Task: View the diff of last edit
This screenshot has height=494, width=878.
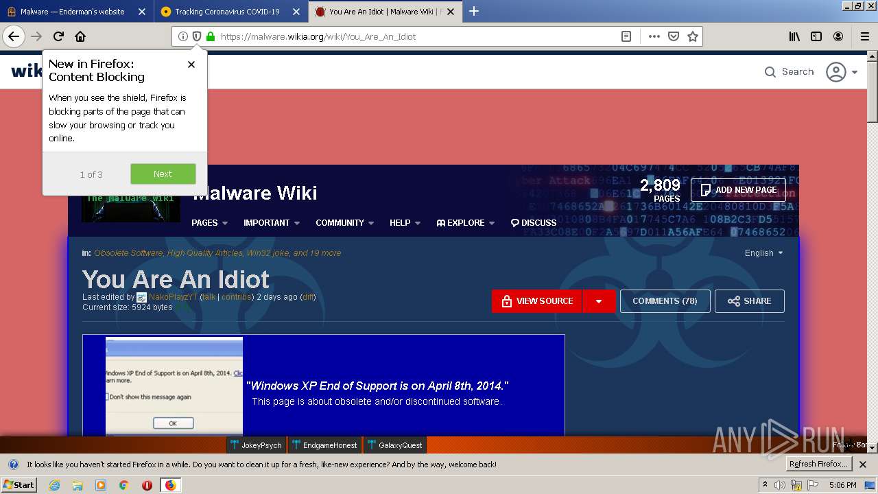Action: point(309,297)
